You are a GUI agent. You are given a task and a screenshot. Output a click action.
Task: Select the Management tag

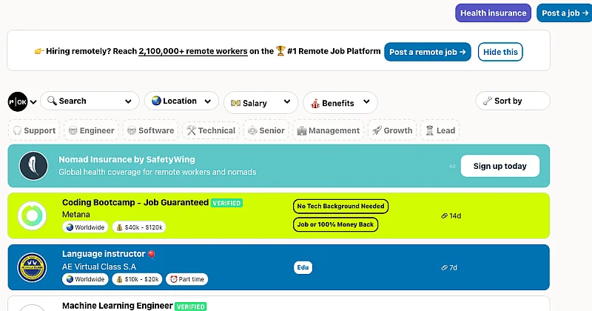(x=328, y=130)
